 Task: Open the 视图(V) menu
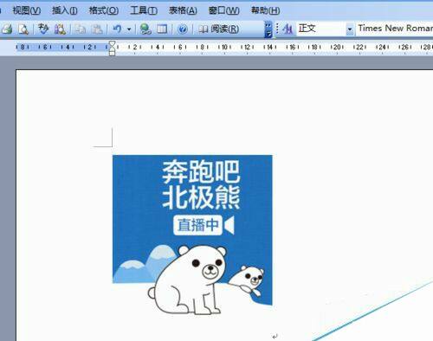click(26, 10)
